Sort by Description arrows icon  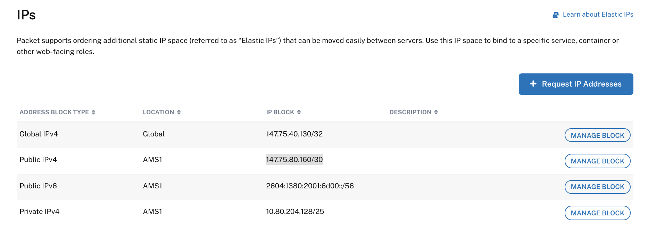pyautogui.click(x=436, y=112)
